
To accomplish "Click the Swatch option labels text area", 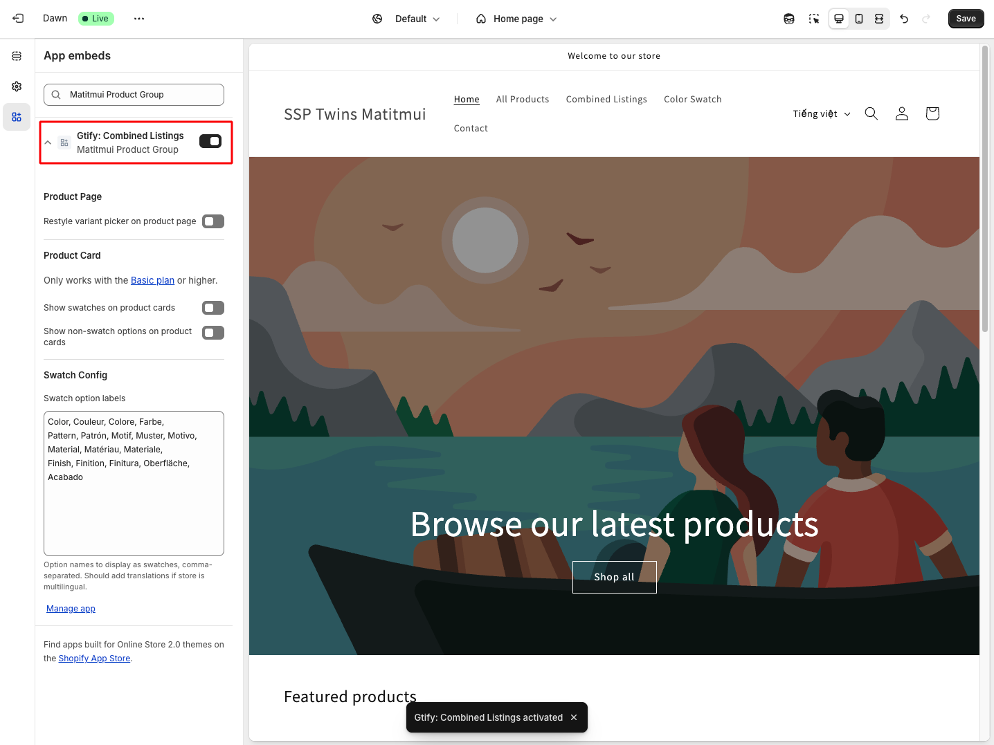I will tap(134, 484).
